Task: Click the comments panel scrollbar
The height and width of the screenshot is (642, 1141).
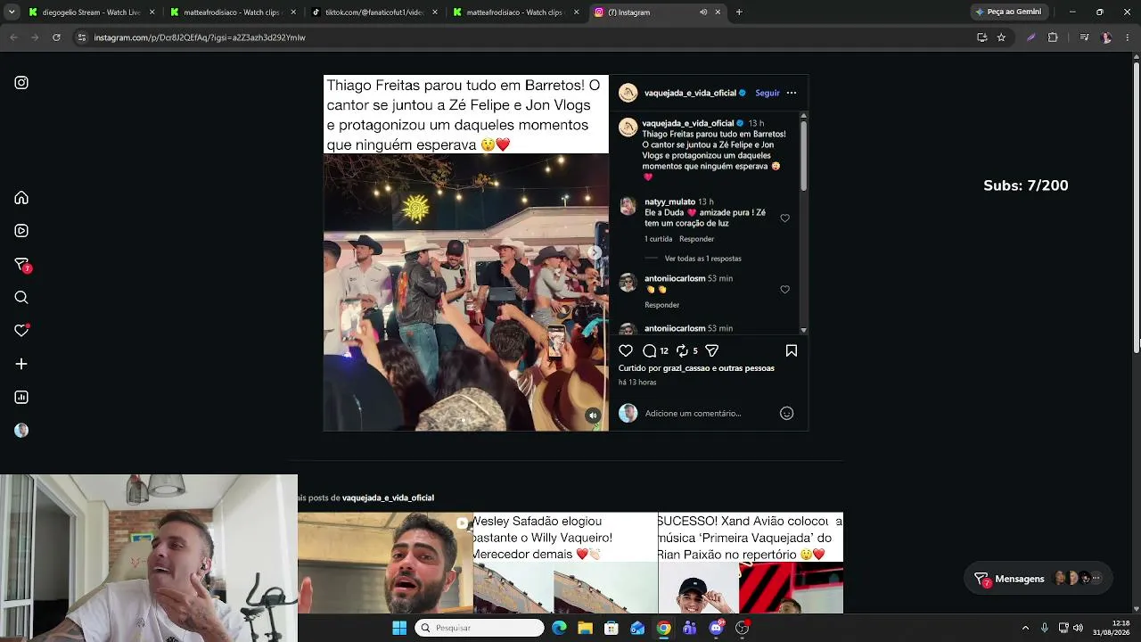Action: pyautogui.click(x=803, y=156)
